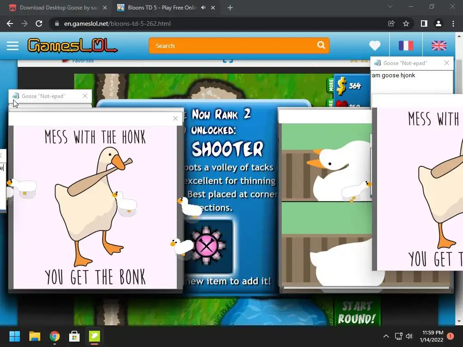Click the address bar URL

[117, 23]
